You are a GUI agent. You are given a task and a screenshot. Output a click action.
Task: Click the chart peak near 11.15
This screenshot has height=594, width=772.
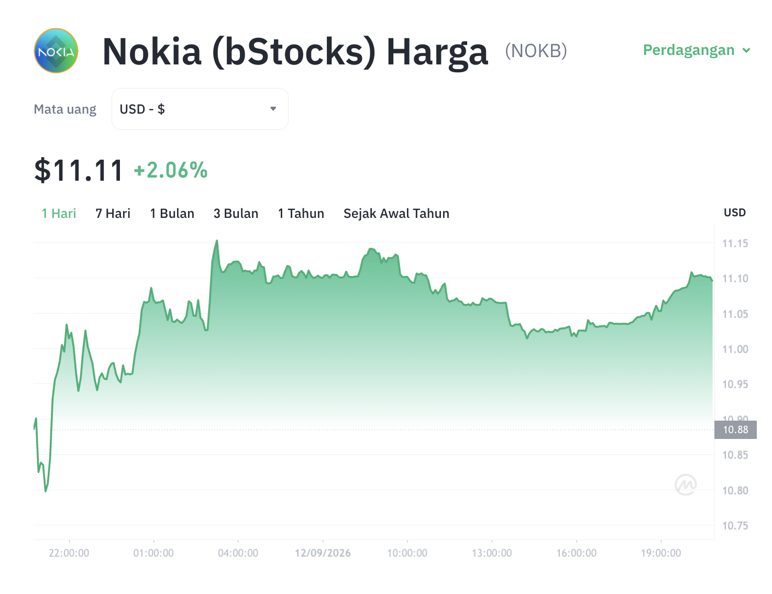pos(217,241)
